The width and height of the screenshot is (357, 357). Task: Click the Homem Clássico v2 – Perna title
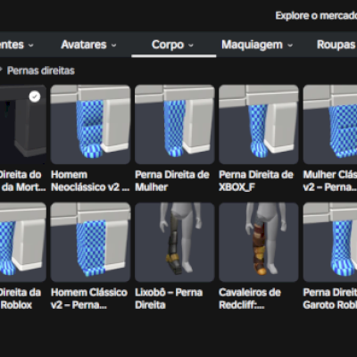click(89, 299)
